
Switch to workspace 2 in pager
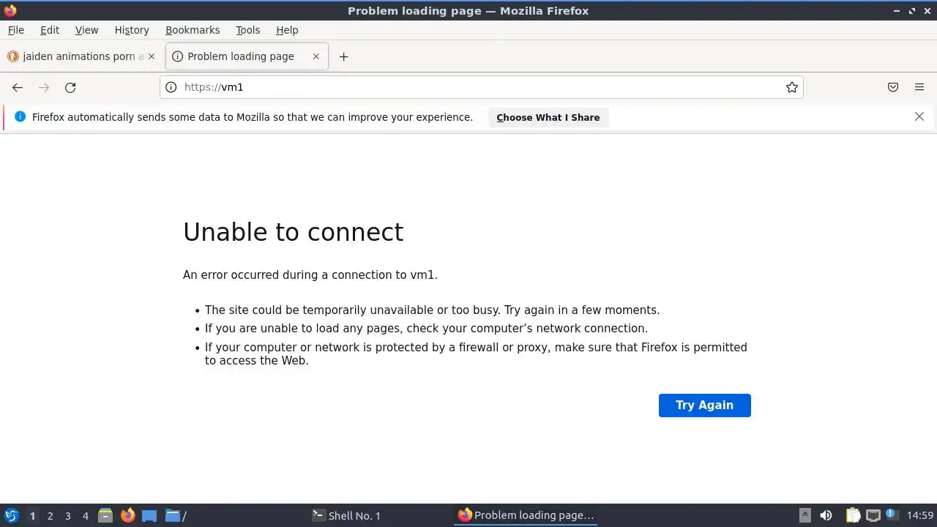(50, 516)
